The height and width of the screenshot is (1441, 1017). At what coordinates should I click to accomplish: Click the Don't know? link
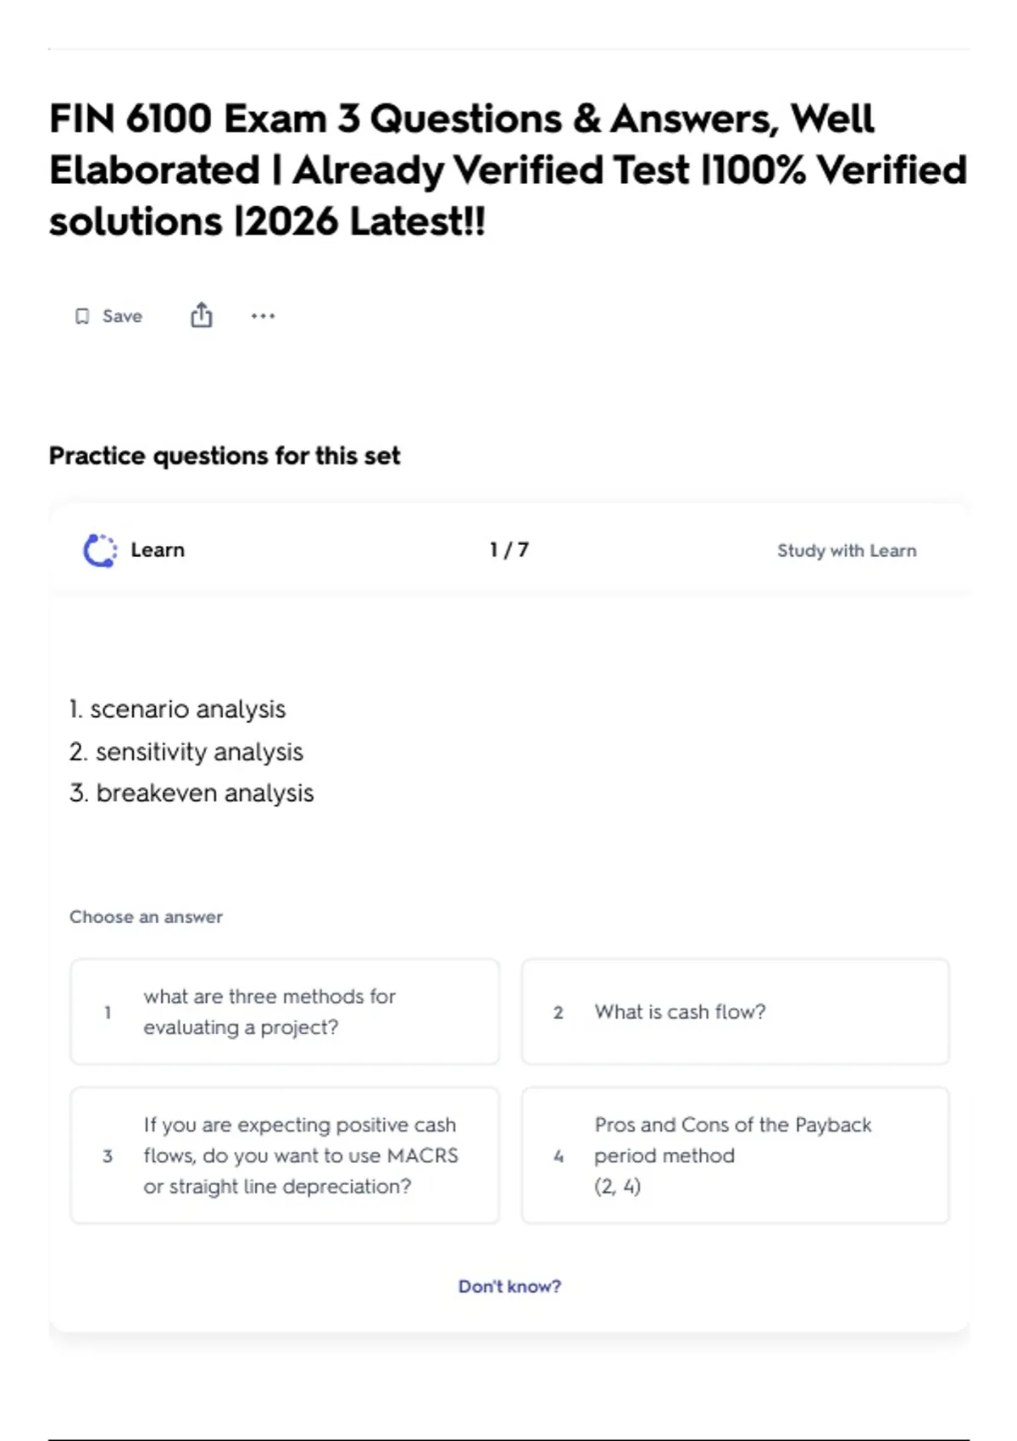[x=509, y=1286]
